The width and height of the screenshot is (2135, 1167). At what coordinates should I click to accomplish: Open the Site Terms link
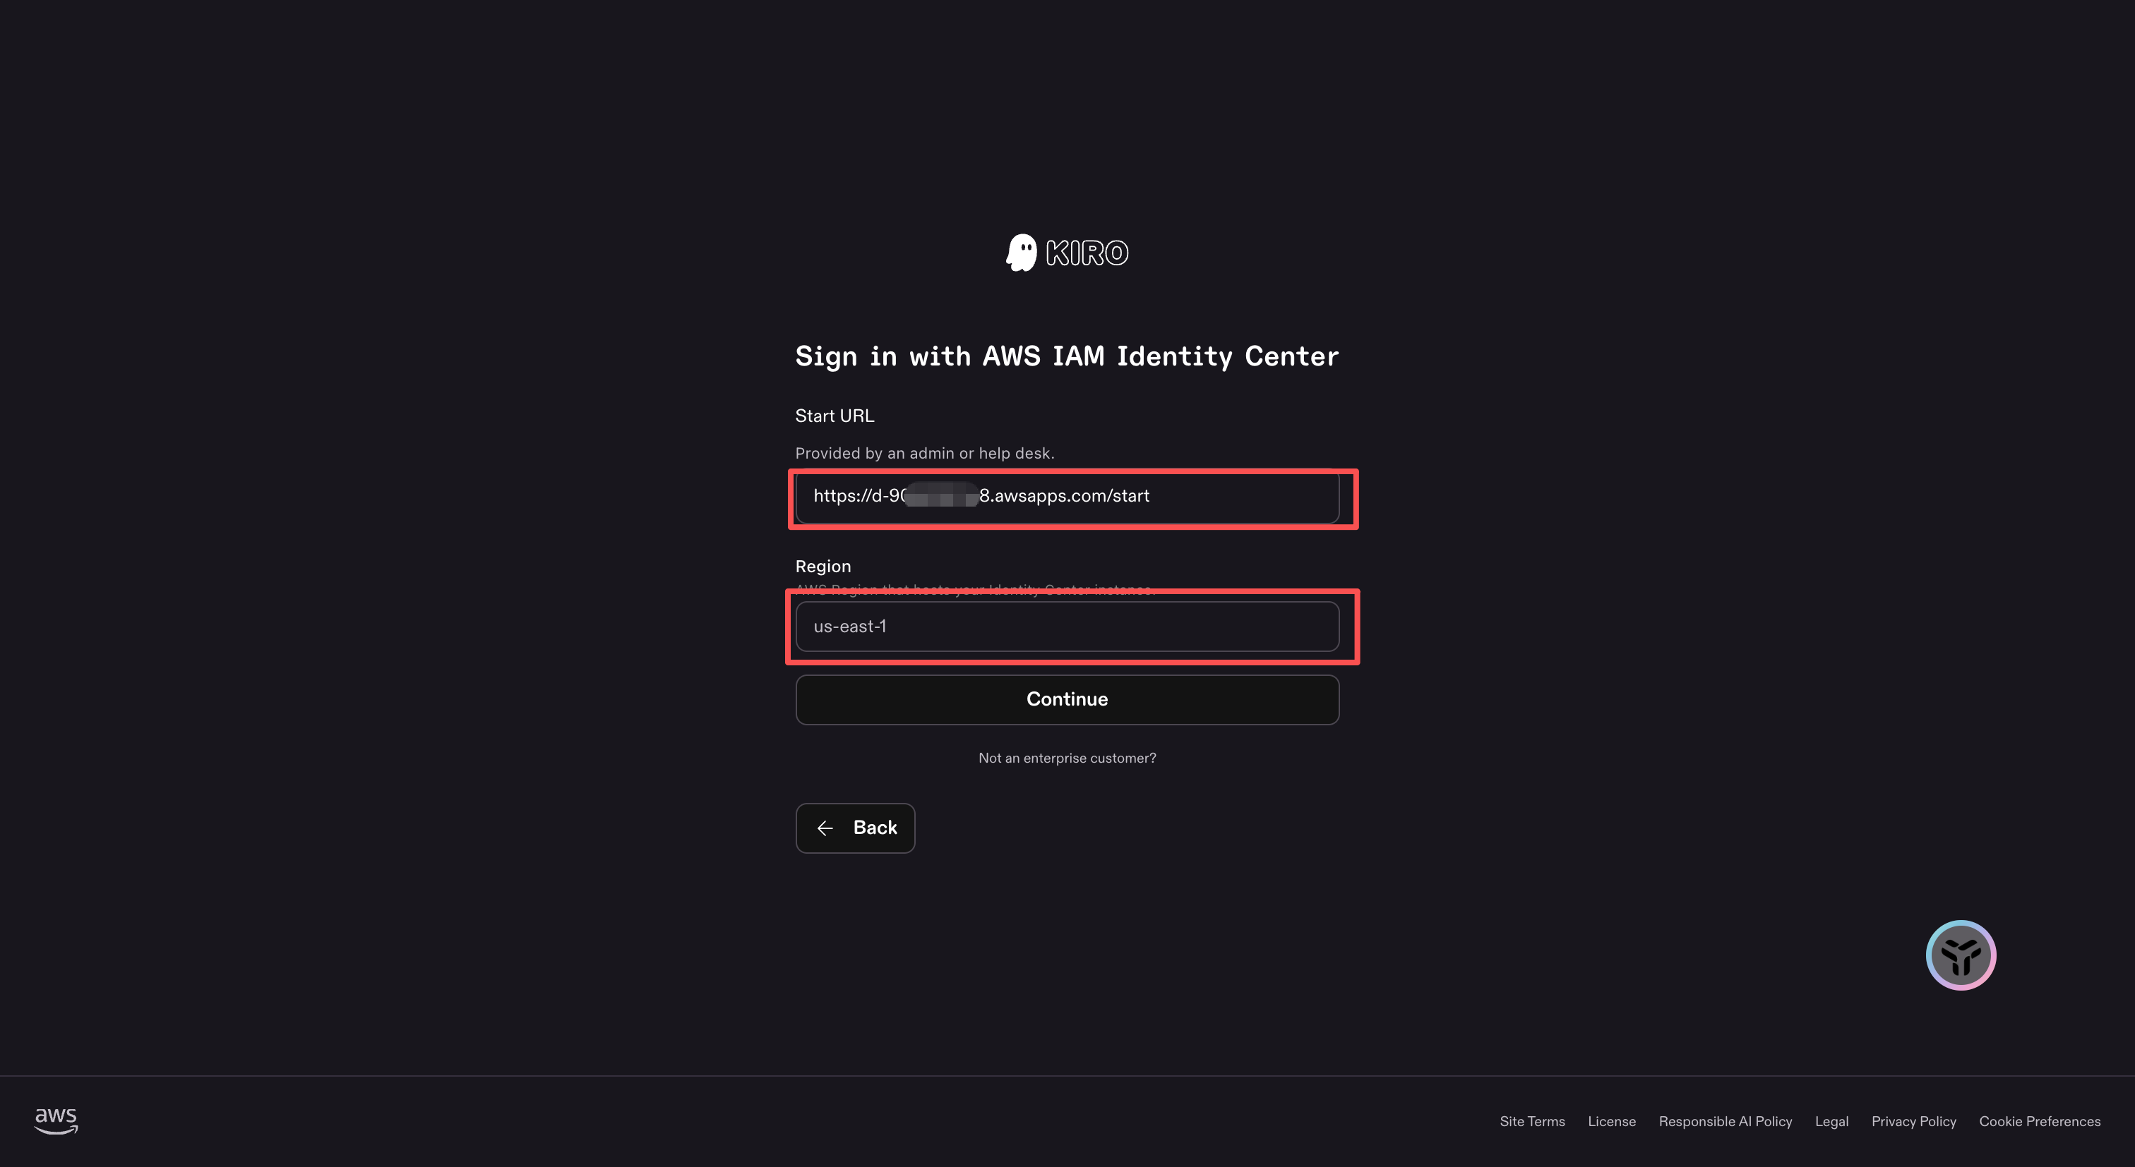[1531, 1121]
